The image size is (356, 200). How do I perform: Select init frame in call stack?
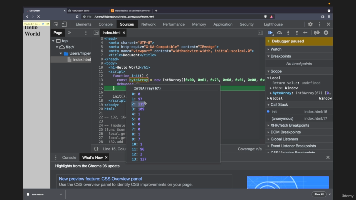pyautogui.click(x=299, y=112)
